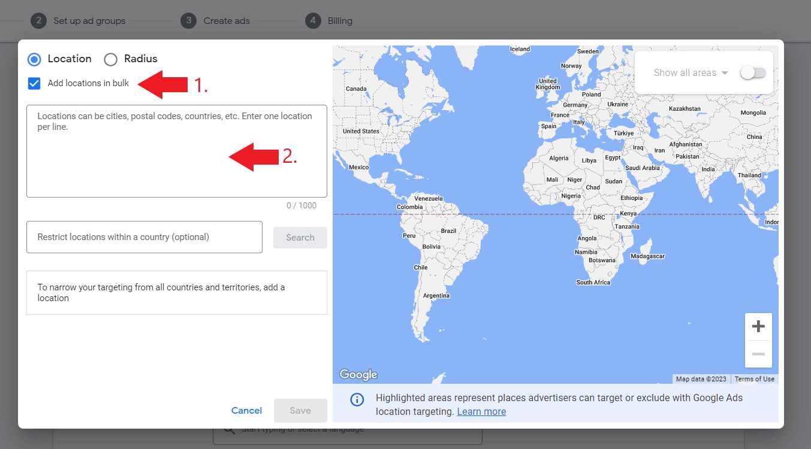Uncheck the Add locations in bulk checkbox
Screen dimensions: 811x449
(34, 83)
